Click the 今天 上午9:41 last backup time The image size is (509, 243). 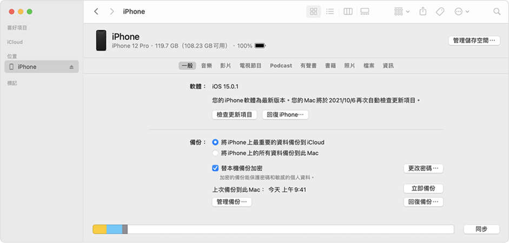coord(287,190)
